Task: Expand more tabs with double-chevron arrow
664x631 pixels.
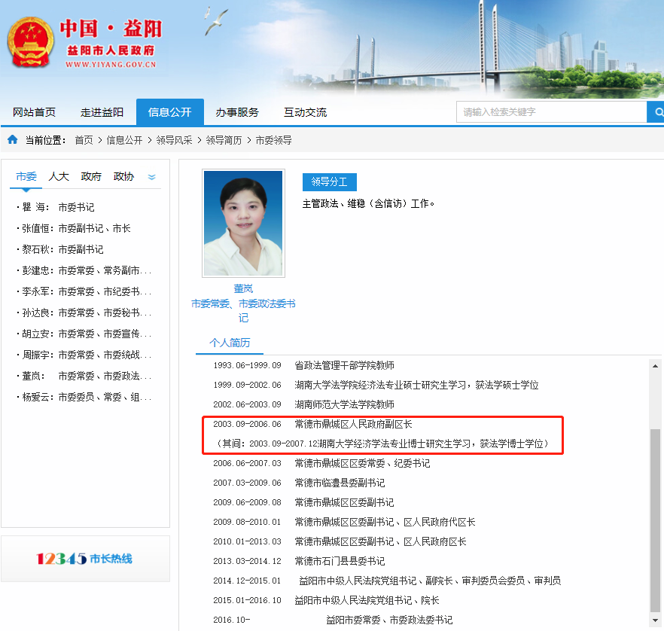Action: (151, 177)
